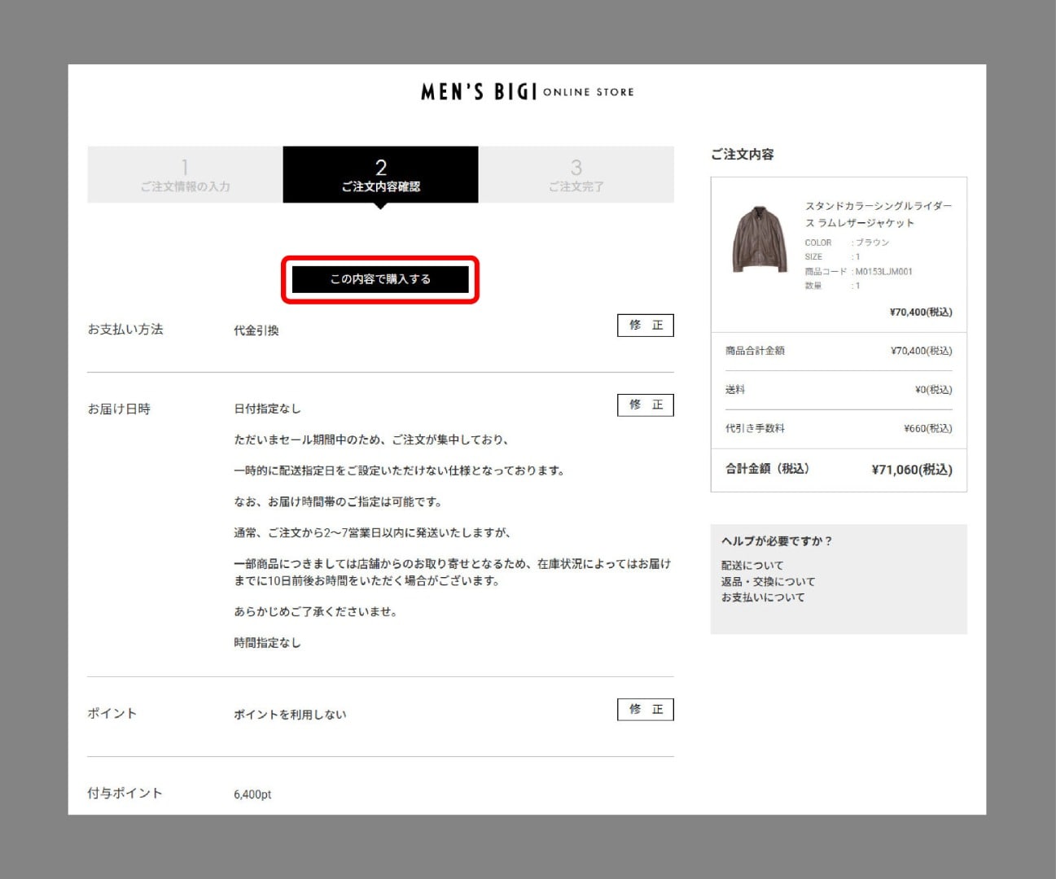Click the 日付指定なし delivery date text
This screenshot has height=879, width=1056.
pos(267,409)
